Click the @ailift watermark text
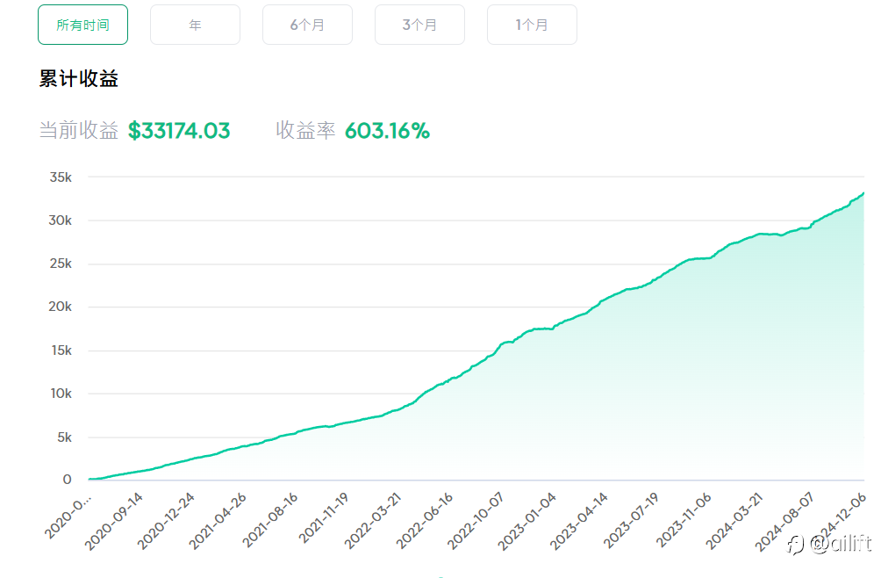Viewport: 881px width, 578px height. [x=841, y=545]
